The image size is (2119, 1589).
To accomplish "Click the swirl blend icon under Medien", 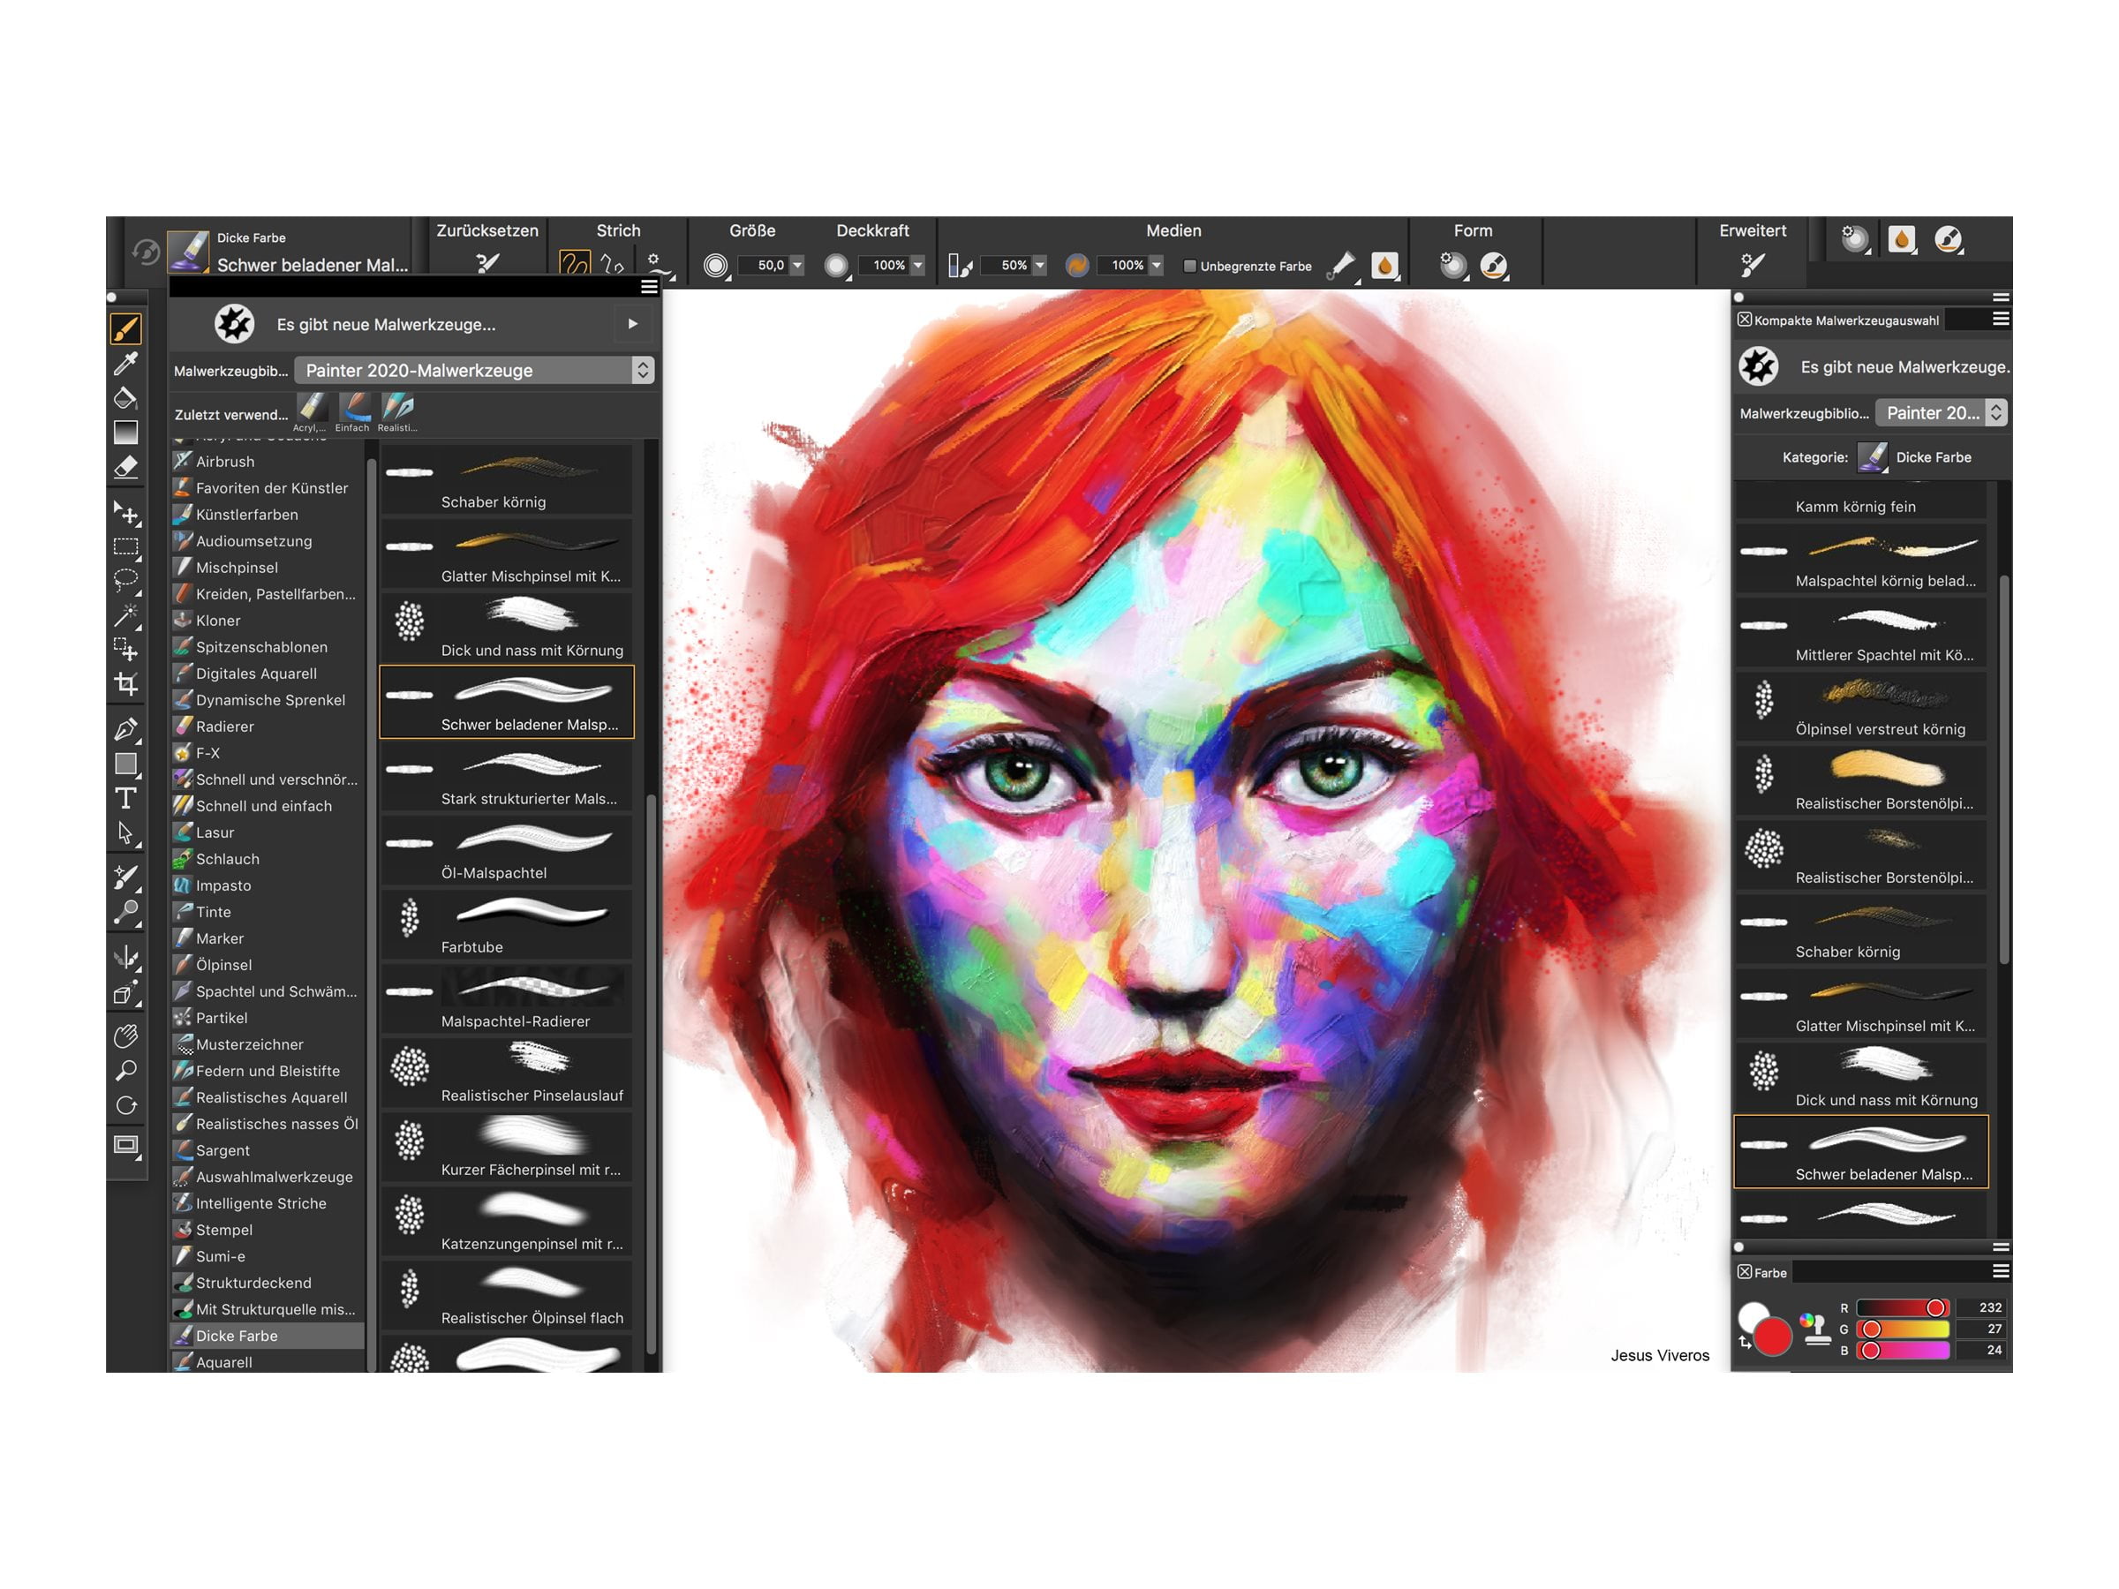I will (1077, 266).
